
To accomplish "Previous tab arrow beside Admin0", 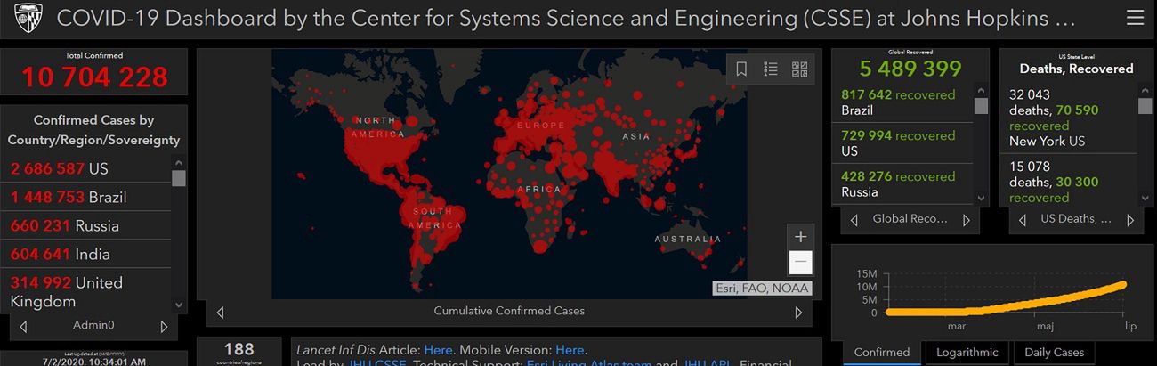I will [x=23, y=326].
